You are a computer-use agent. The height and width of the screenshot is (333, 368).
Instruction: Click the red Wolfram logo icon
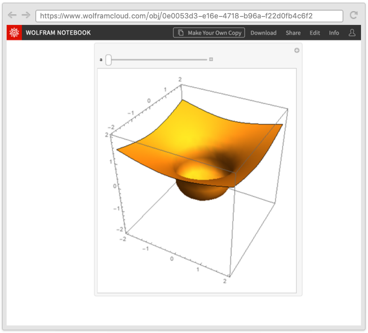coord(14,33)
